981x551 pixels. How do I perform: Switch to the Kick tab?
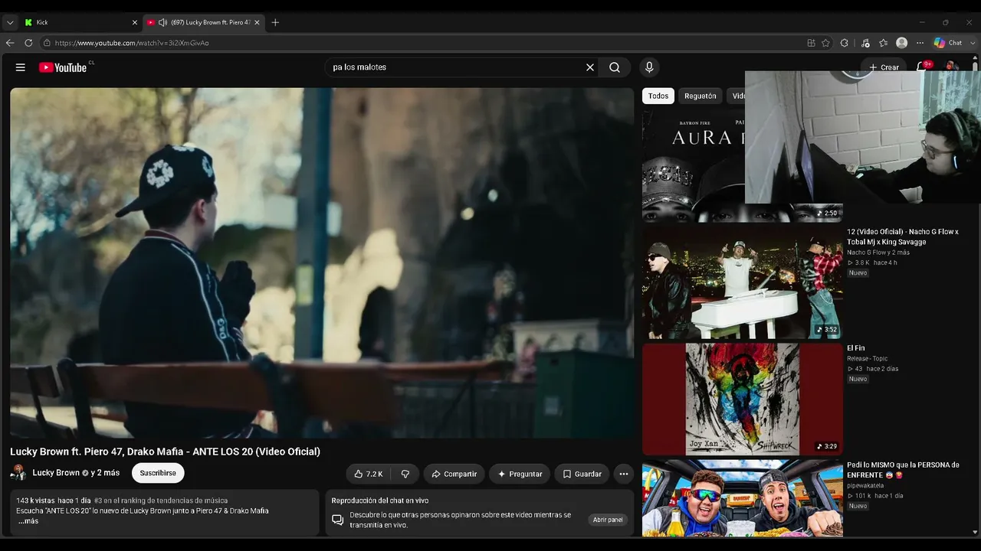tap(80, 22)
